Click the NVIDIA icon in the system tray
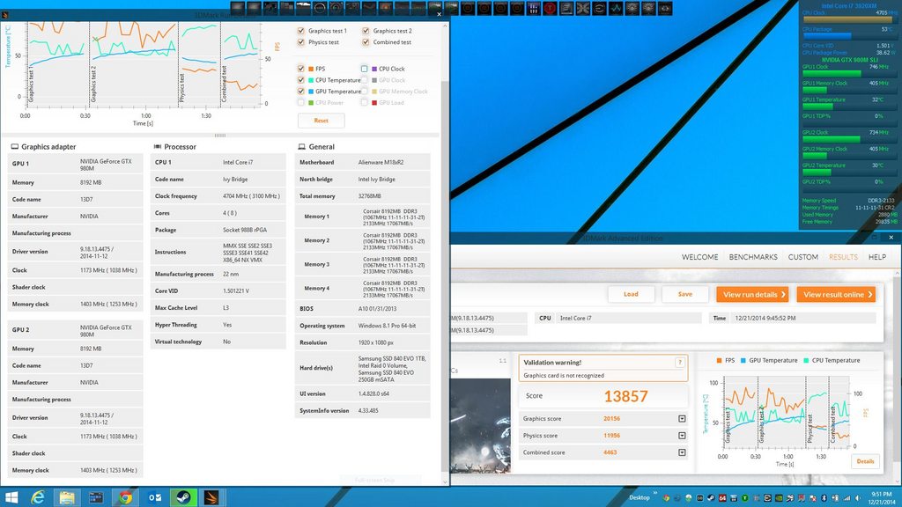 [779, 498]
